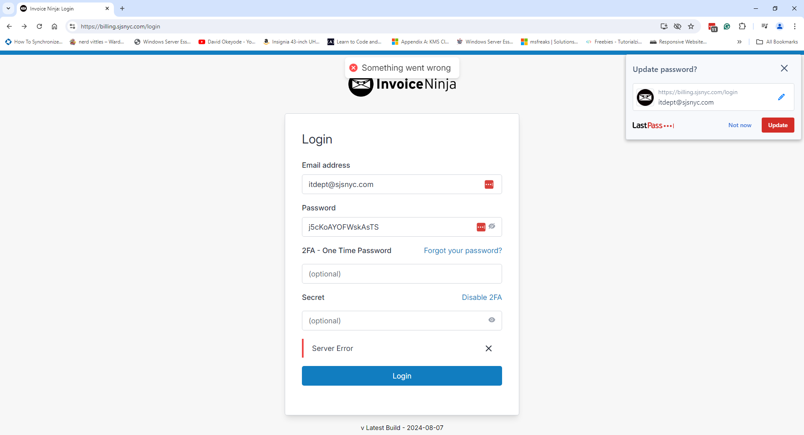This screenshot has height=435, width=804.
Task: Click Forgot your password link
Action: (463, 251)
